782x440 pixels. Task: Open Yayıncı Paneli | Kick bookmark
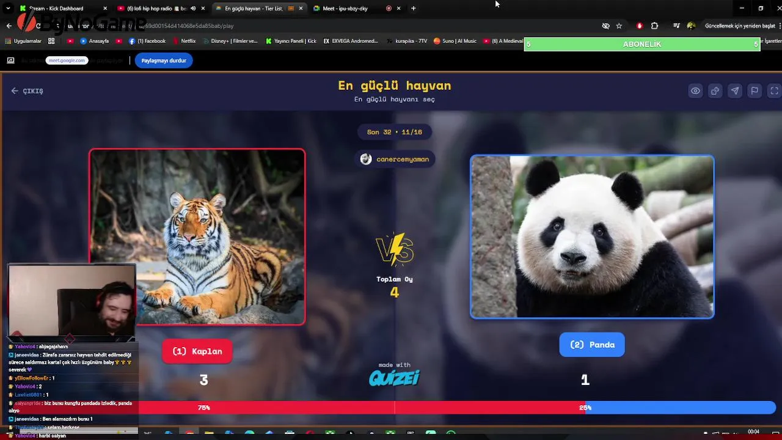point(291,41)
